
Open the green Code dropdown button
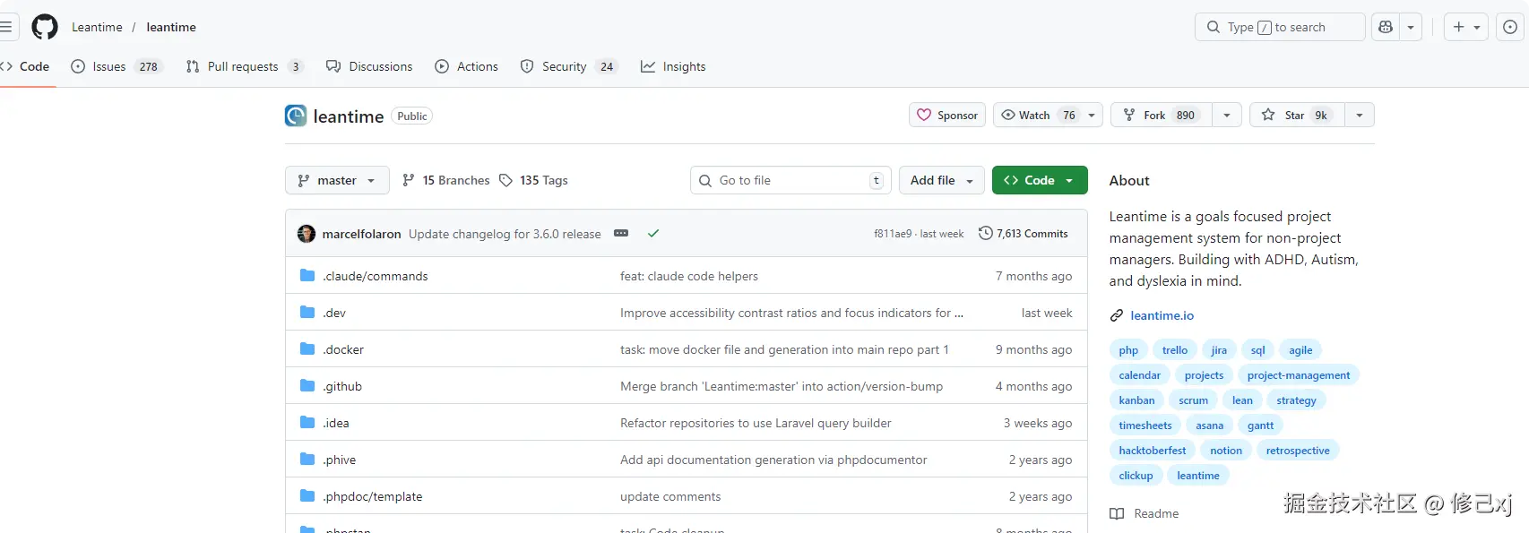(x=1040, y=180)
